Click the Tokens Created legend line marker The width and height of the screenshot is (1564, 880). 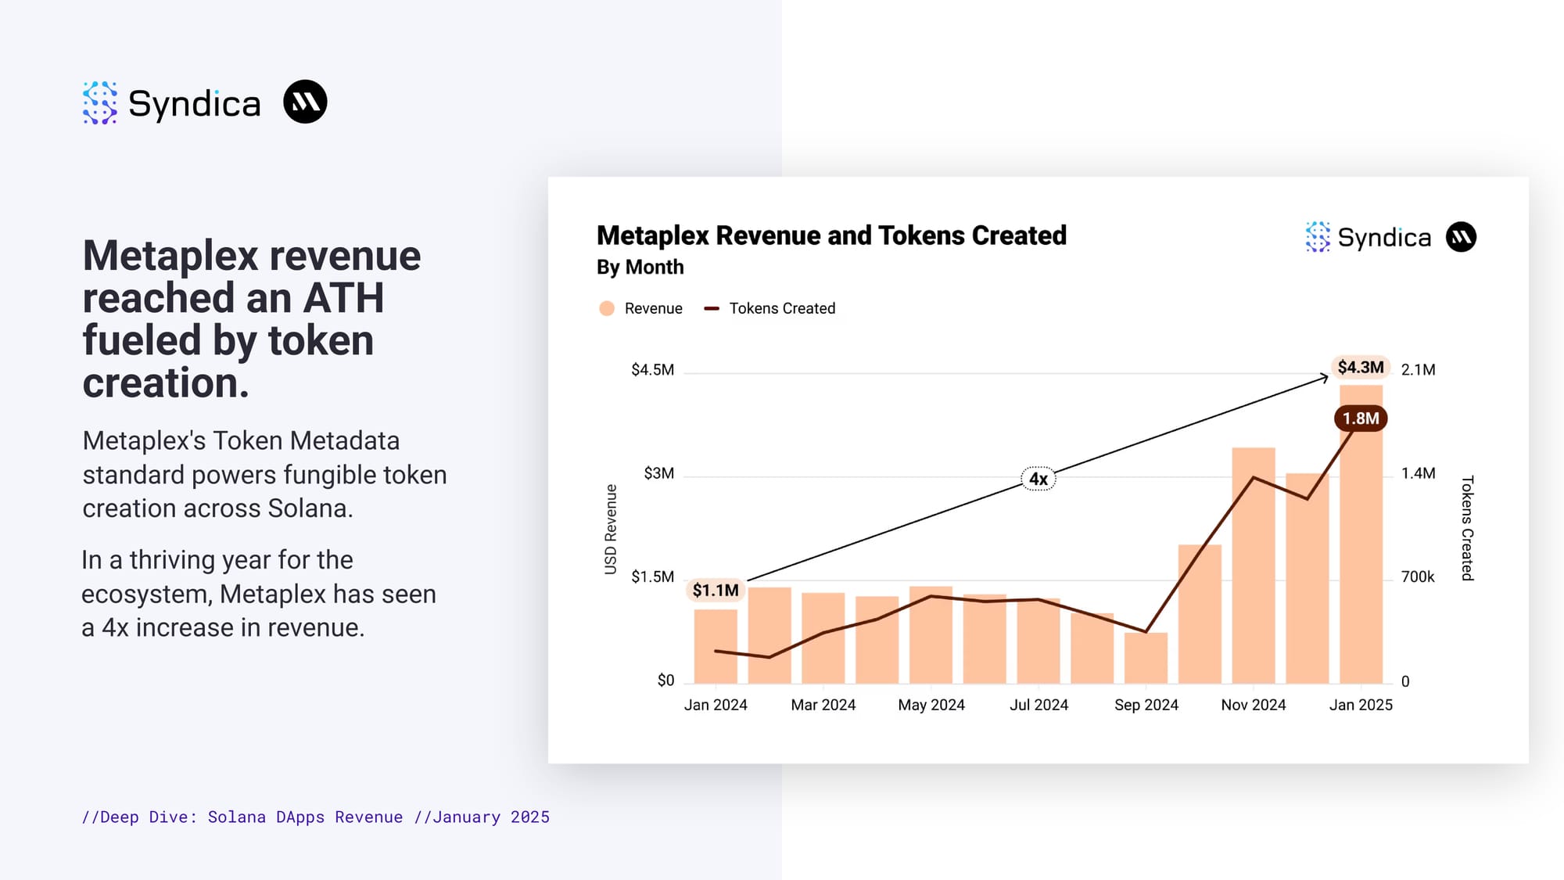[x=711, y=308]
